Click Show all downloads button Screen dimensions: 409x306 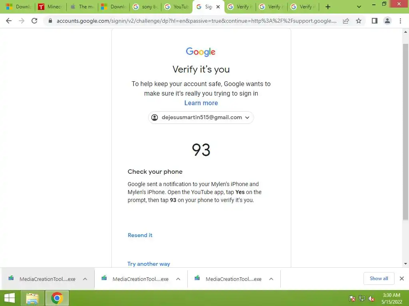[379, 279]
